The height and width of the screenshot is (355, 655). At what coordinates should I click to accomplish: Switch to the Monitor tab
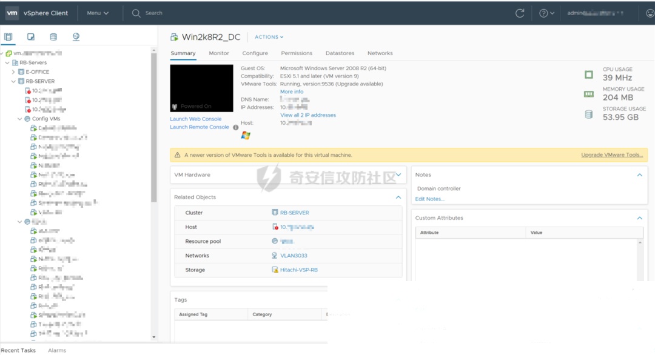(x=219, y=53)
